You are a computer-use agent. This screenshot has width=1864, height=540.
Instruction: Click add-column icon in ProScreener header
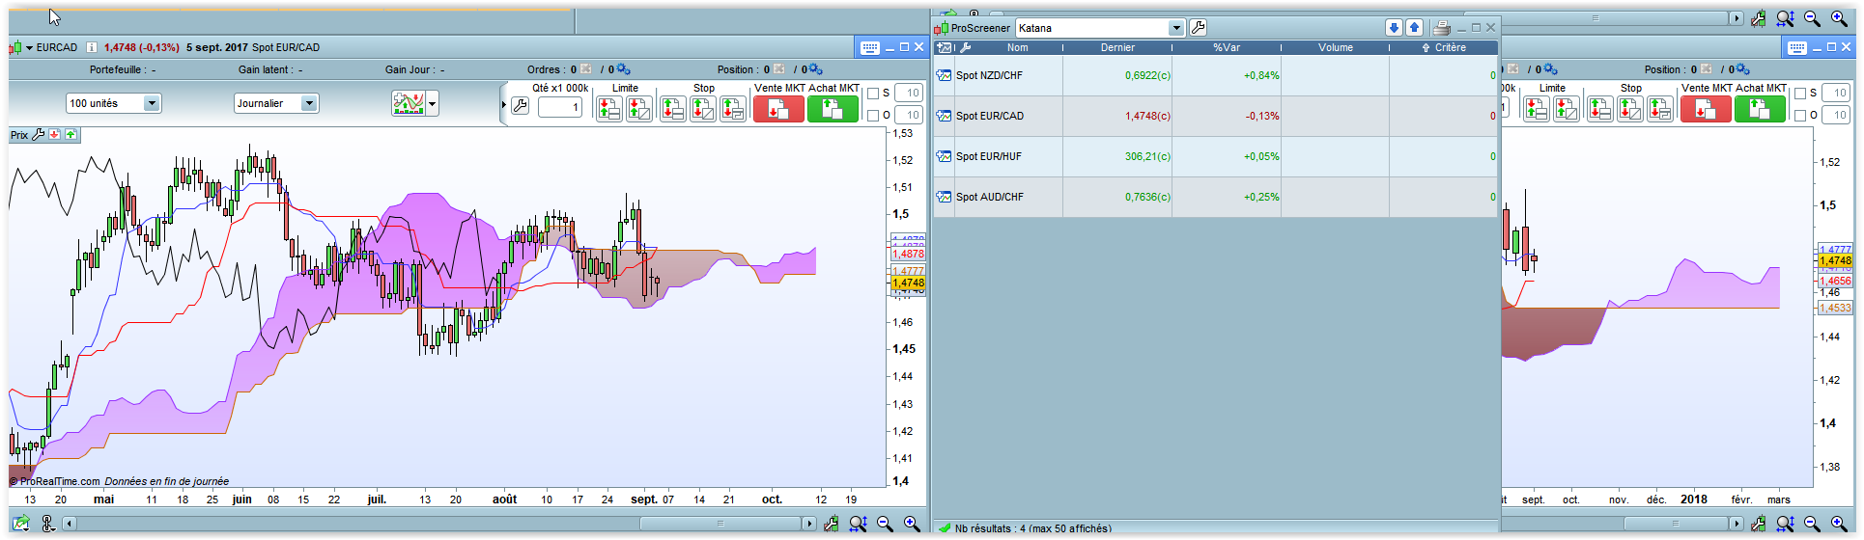(945, 47)
